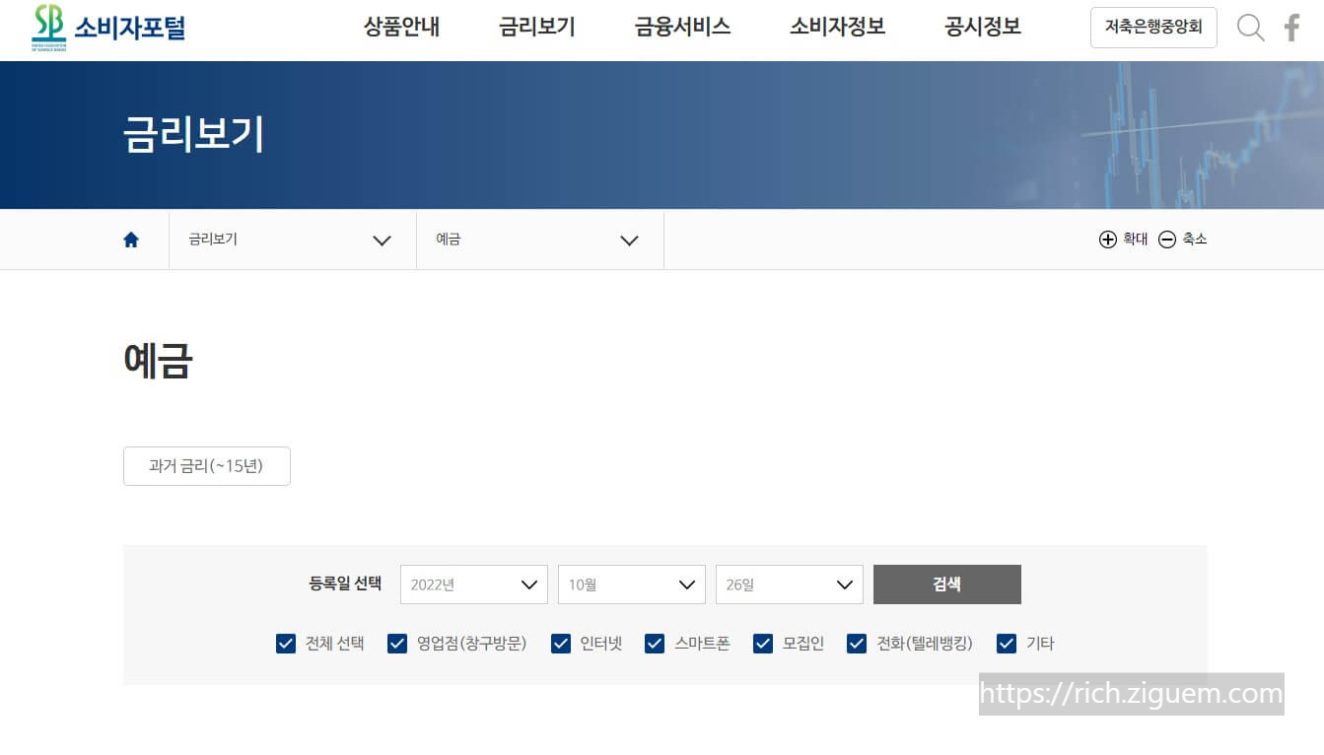
Task: Open the 상품안내 menu item
Action: tap(400, 28)
